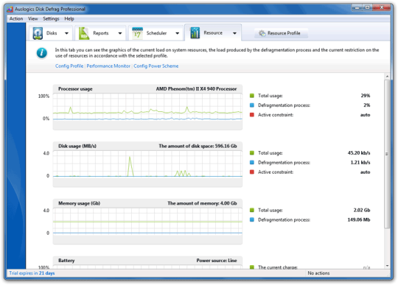Click the 'AMD Phenom(tm) II X4 940 Processor' text
This screenshot has height=285, width=398.
coord(196,89)
